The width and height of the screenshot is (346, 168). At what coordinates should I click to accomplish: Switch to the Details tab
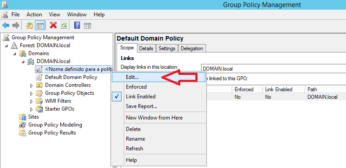[x=146, y=49]
